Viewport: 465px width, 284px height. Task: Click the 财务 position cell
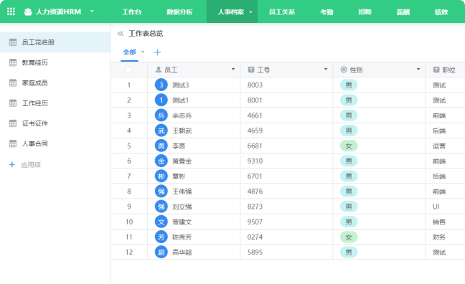click(446, 237)
